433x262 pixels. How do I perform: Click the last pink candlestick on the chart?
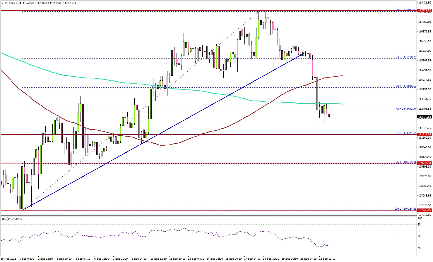coord(329,116)
